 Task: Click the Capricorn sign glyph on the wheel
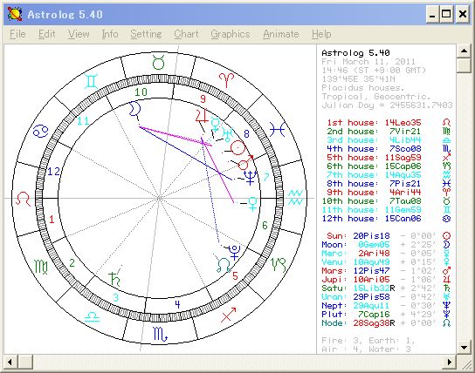[279, 265]
